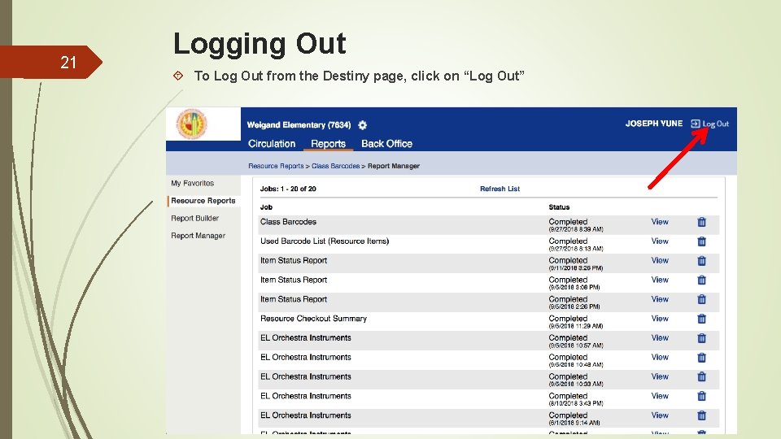View the Class Barcodes report
Viewport: 781px width, 439px height.
660,222
